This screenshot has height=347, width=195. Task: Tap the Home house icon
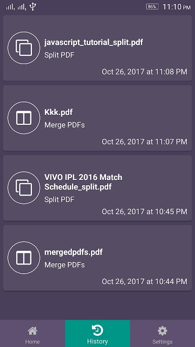pyautogui.click(x=32, y=331)
